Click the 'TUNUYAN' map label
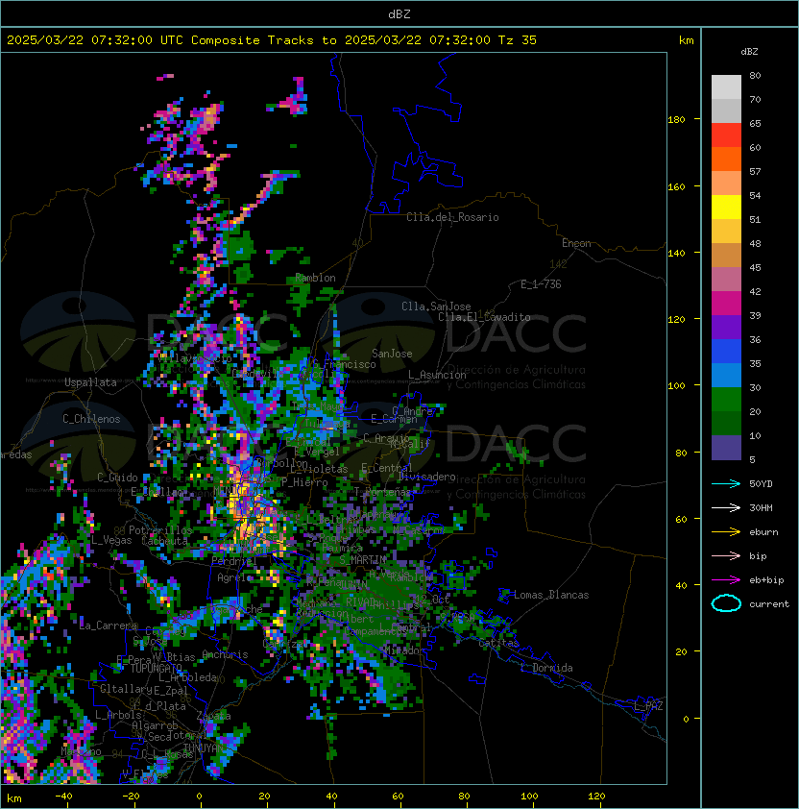 pyautogui.click(x=204, y=748)
